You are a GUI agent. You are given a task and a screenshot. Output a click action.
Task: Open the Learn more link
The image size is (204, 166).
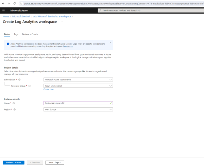tap(68, 46)
